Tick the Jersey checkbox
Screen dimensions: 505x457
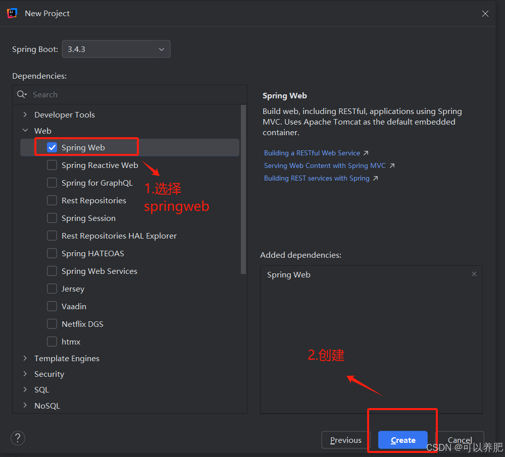tap(52, 289)
